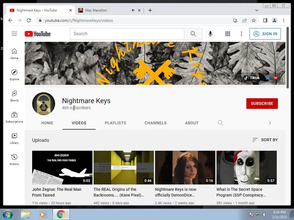The width and height of the screenshot is (294, 220).
Task: Open Explore in the sidebar
Action: (x=14, y=75)
